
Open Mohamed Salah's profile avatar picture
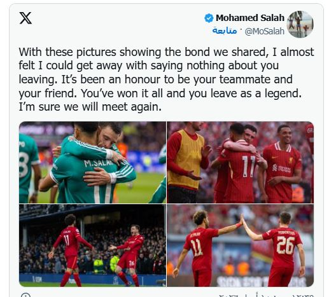(300, 24)
